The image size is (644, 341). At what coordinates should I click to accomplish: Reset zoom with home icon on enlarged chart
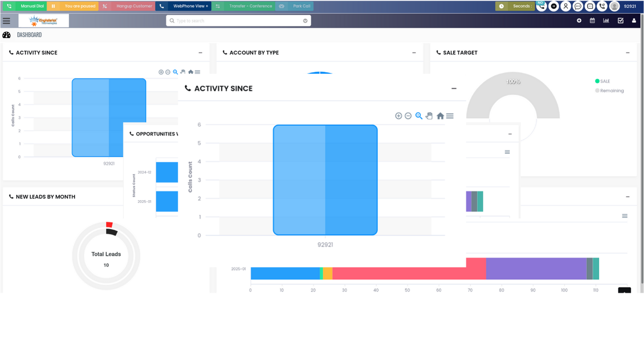pos(440,116)
